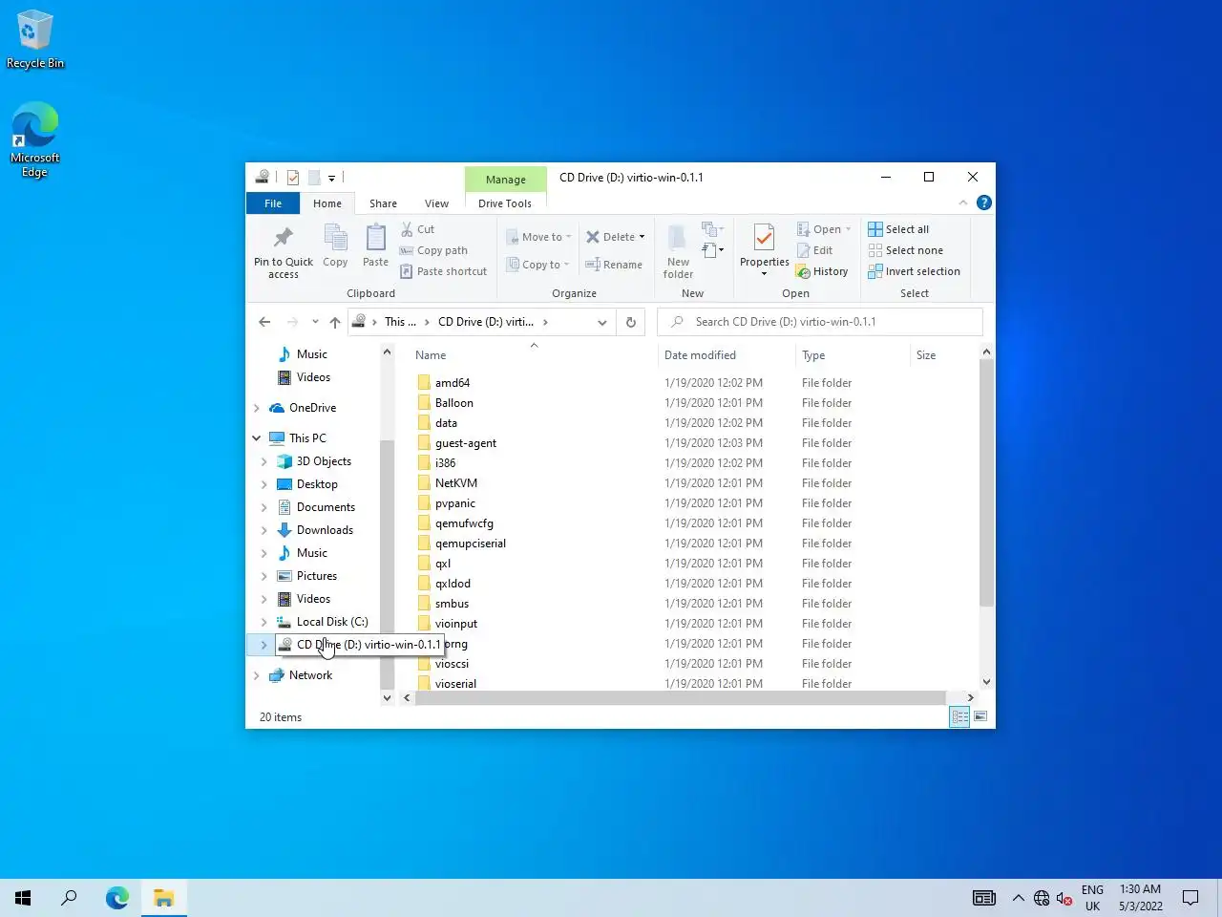The height and width of the screenshot is (917, 1222).
Task: Expand the Local Disk (C:) node
Action: point(264,622)
